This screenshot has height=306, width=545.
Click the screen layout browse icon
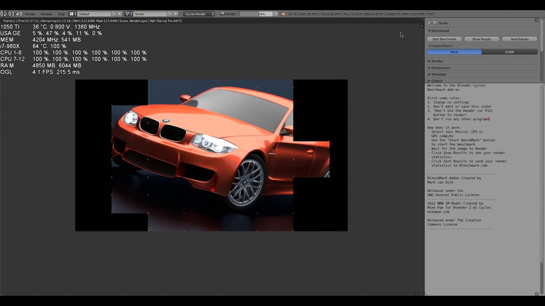point(72,14)
